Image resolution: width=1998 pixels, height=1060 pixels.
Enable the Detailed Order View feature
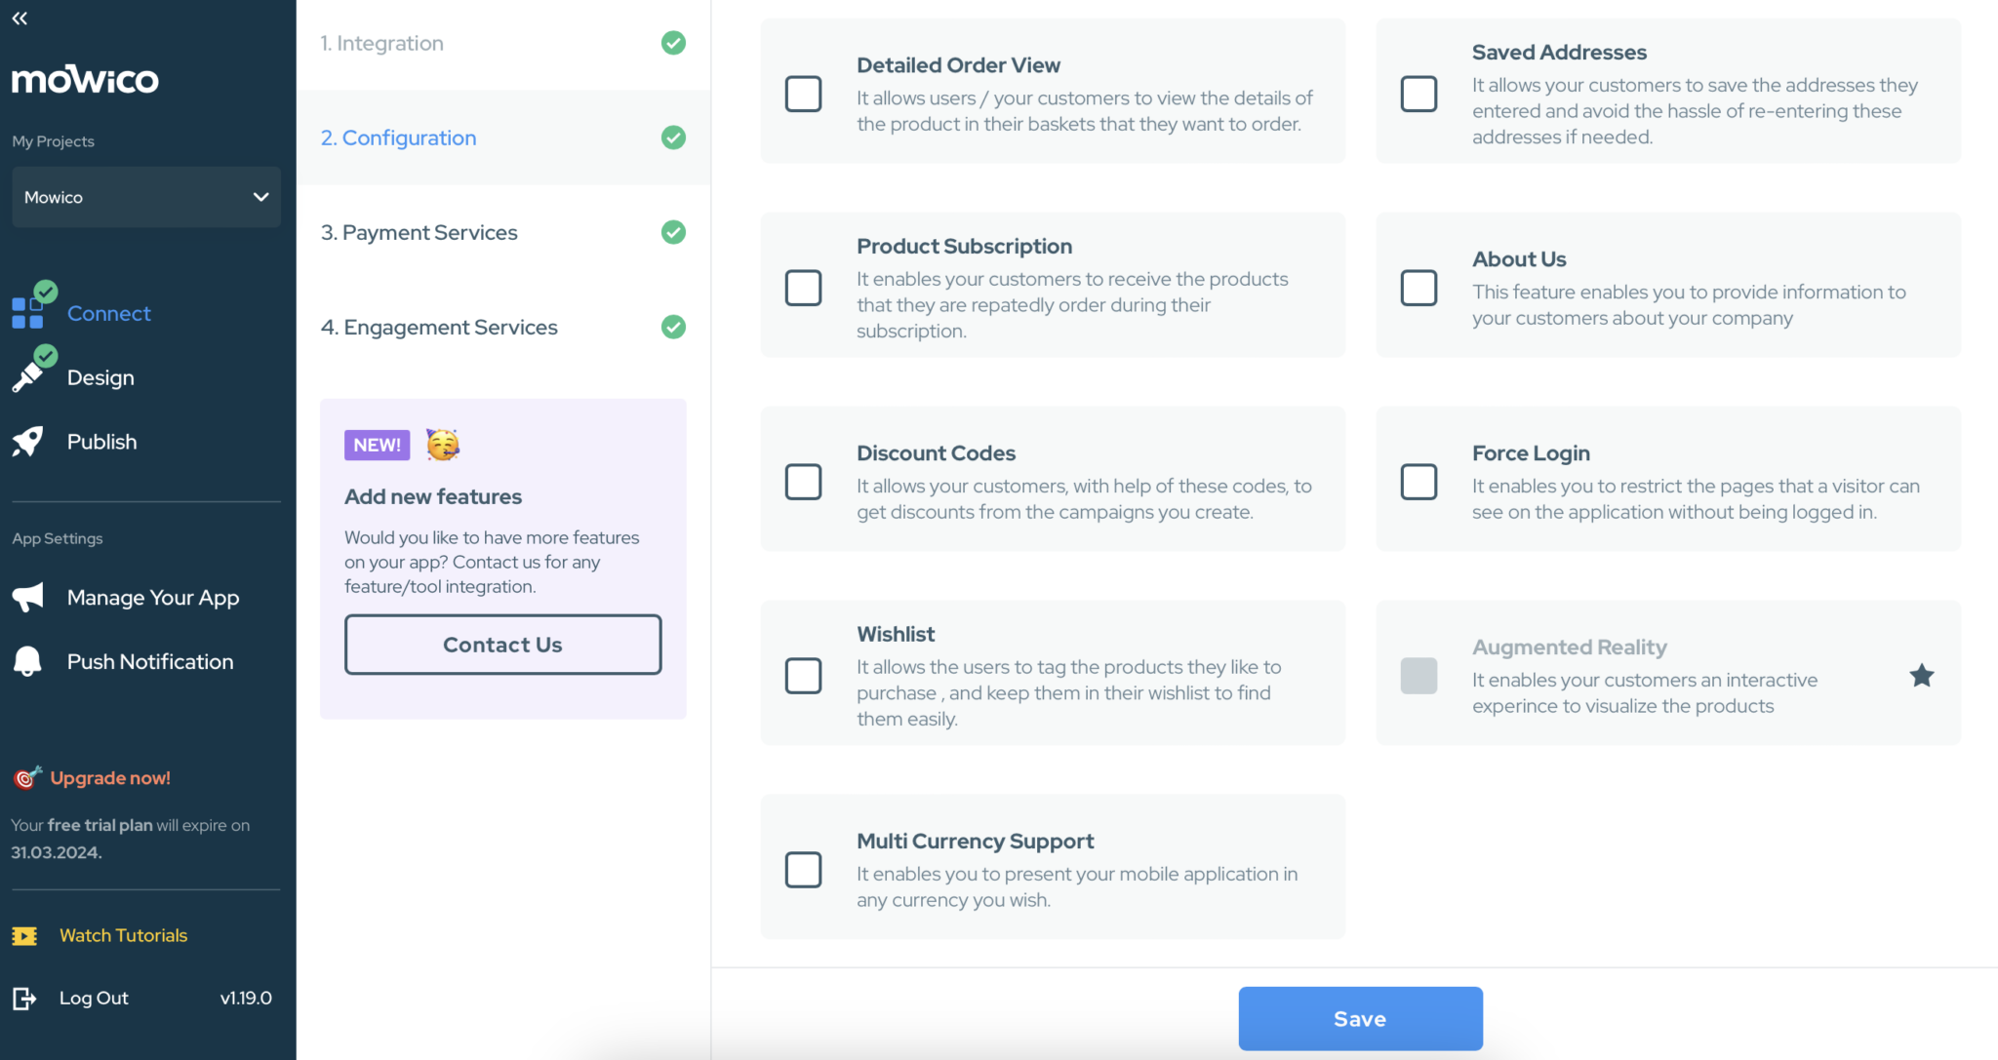(803, 94)
